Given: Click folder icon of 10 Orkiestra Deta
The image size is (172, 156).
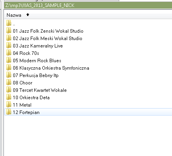Looking at the screenshot, I should [x=9, y=97].
